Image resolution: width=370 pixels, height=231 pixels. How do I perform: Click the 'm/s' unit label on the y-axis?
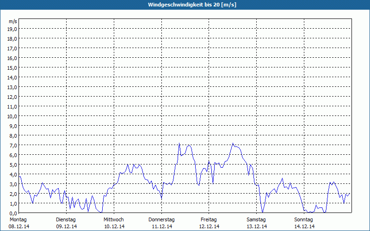click(13, 21)
